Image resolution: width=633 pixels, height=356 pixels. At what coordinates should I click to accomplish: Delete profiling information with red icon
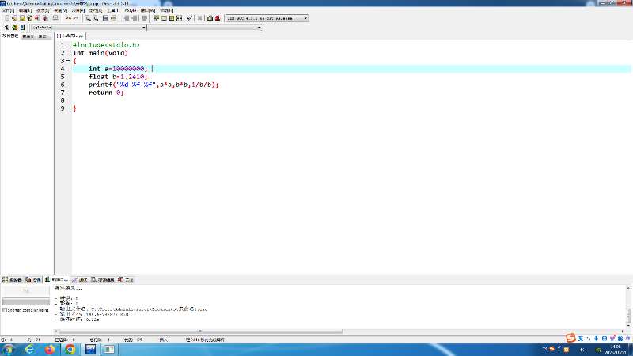pos(218,18)
